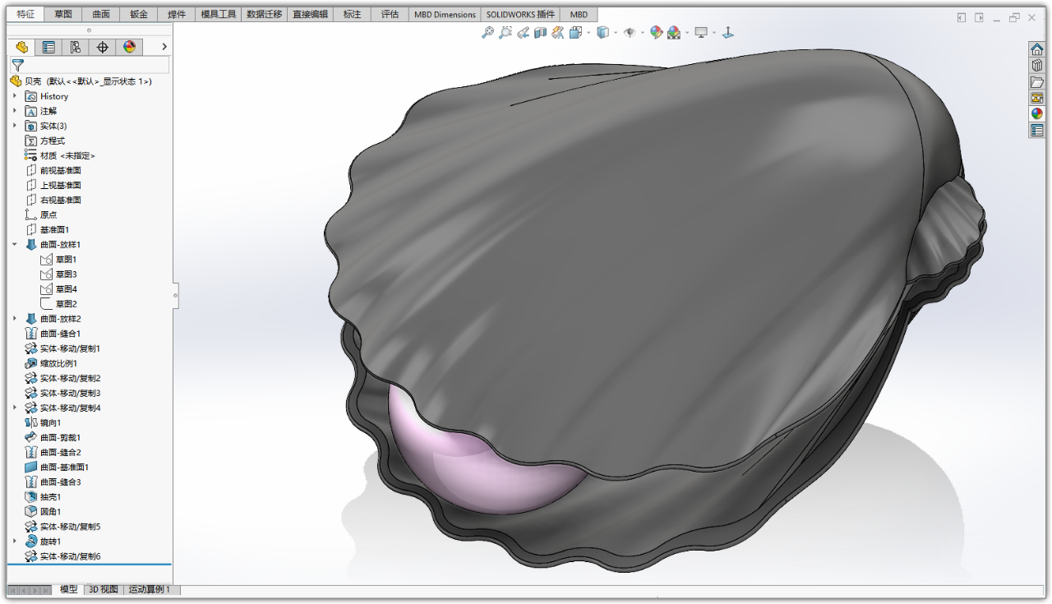The height and width of the screenshot is (604, 1052).
Task: Click the Apply Scene icon
Action: coord(676,33)
